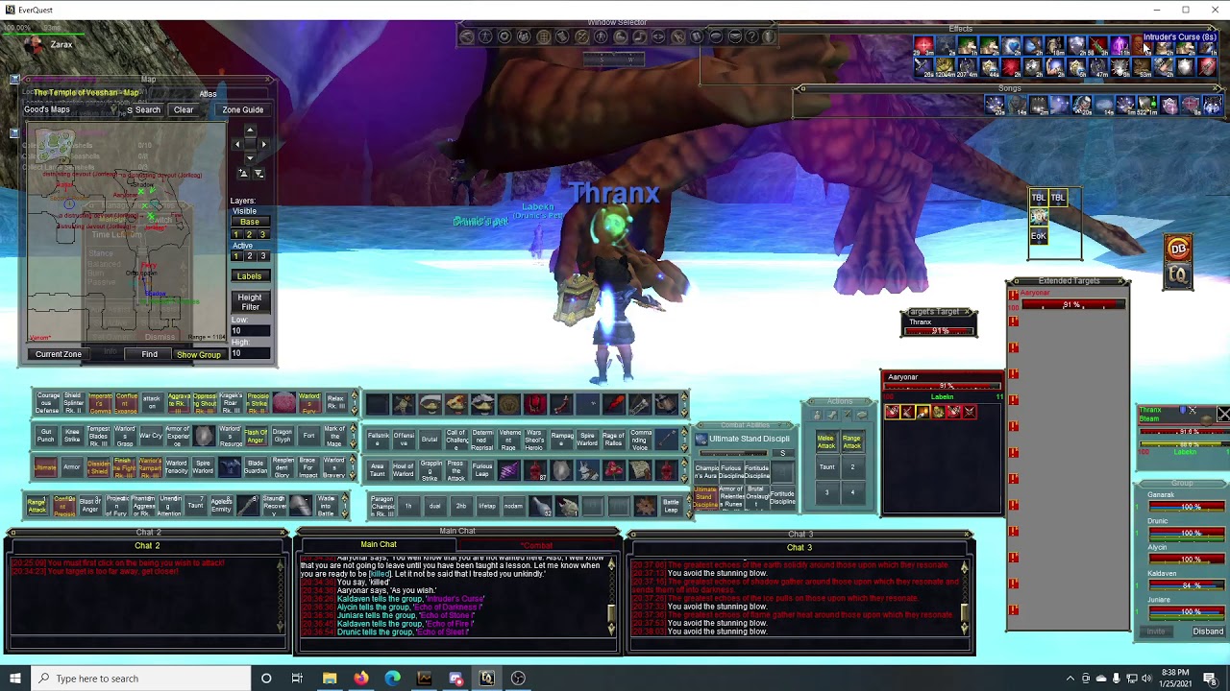Click the Main Chat scrollbar
The image size is (1230, 691).
(x=611, y=595)
